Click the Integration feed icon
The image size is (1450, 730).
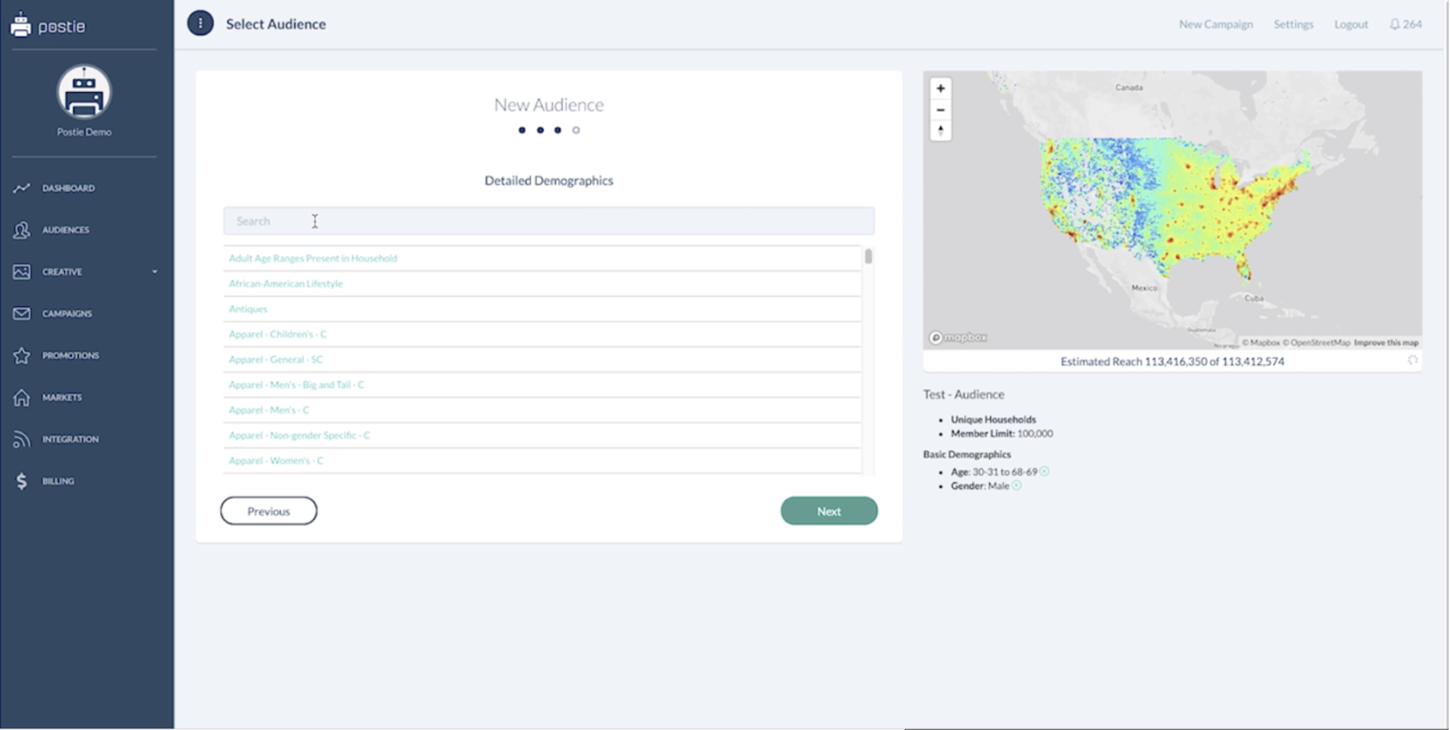21,439
